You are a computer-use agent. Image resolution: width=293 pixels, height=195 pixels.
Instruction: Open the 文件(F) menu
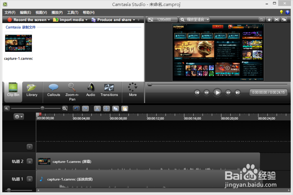pyautogui.click(x=10, y=13)
